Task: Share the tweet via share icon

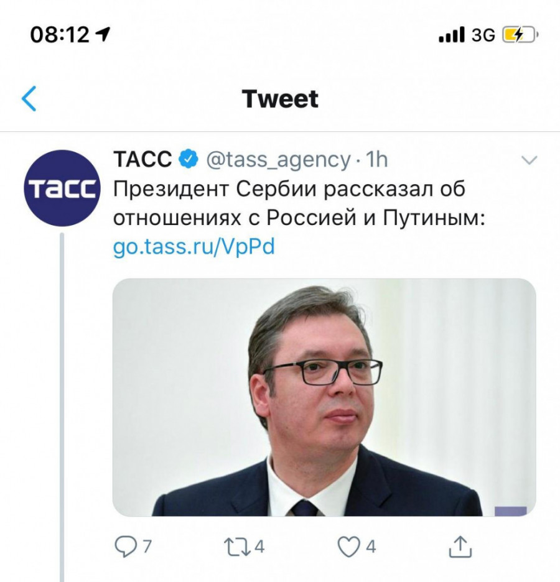Action: [457, 547]
